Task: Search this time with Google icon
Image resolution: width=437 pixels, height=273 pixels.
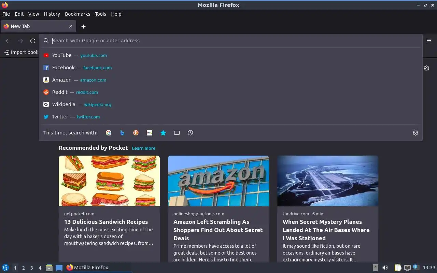Action: point(109,133)
